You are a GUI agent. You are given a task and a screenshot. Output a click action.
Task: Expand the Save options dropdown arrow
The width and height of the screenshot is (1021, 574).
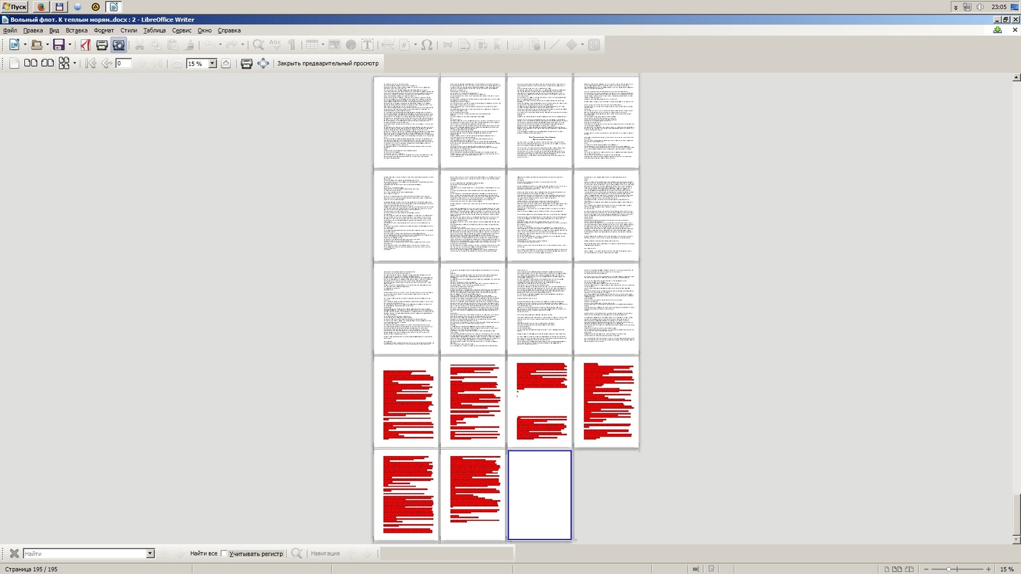(70, 45)
